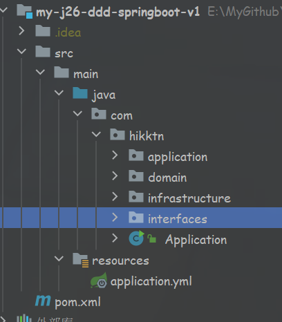This screenshot has width=282, height=322.
Task: Expand the domain package arrow
Action: pos(115,176)
